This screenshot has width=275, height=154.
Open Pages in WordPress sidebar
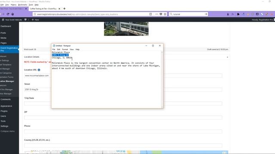point(3,43)
